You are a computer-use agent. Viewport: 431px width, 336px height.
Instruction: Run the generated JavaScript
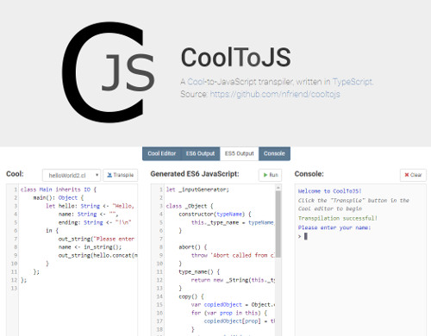pos(271,175)
